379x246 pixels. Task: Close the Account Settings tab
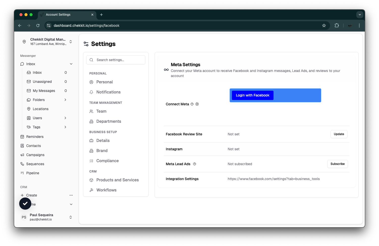(x=92, y=15)
